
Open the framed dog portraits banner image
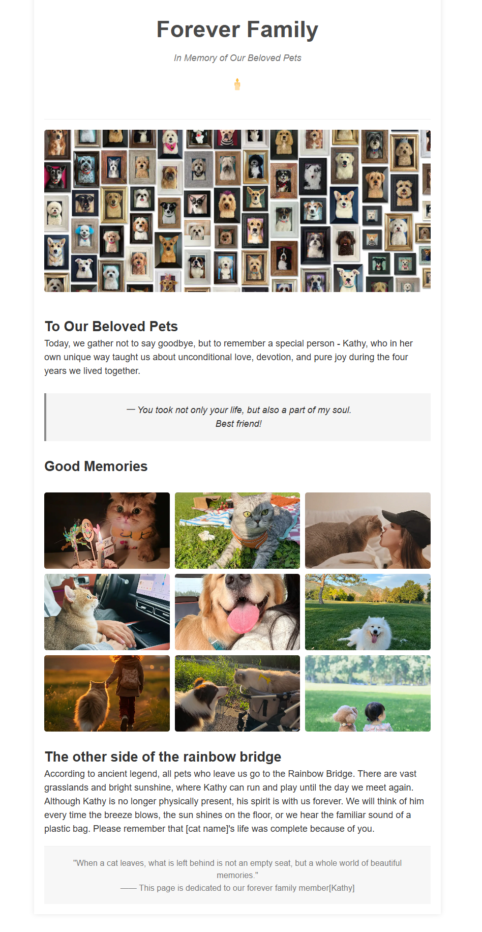coord(237,211)
